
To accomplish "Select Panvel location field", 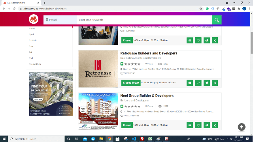I will pos(60,20).
